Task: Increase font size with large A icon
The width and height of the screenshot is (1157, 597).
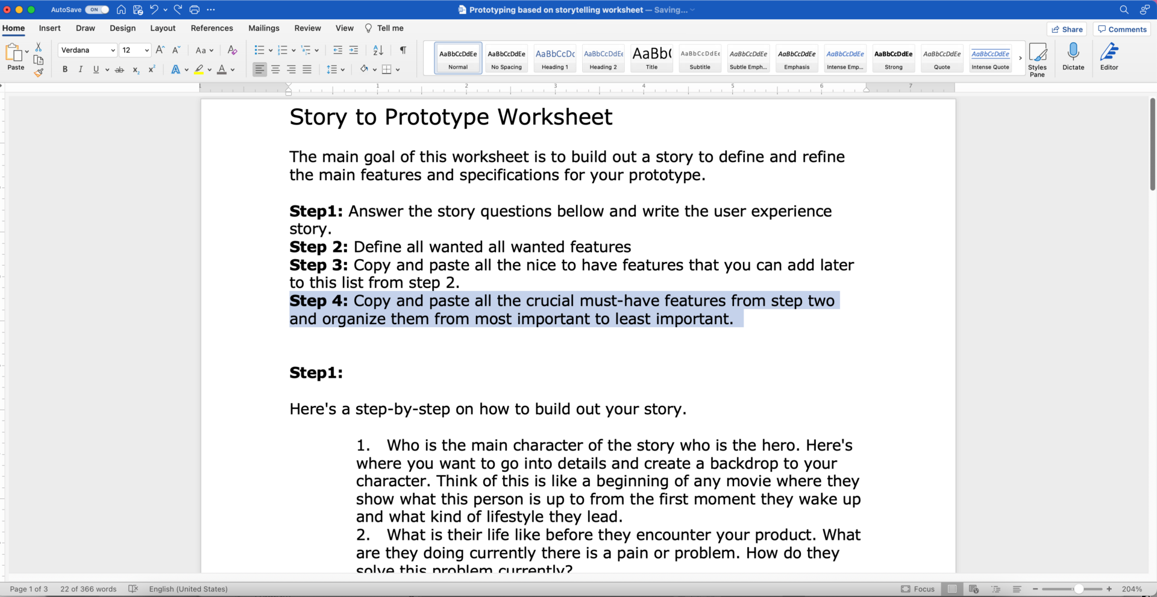Action: 160,50
